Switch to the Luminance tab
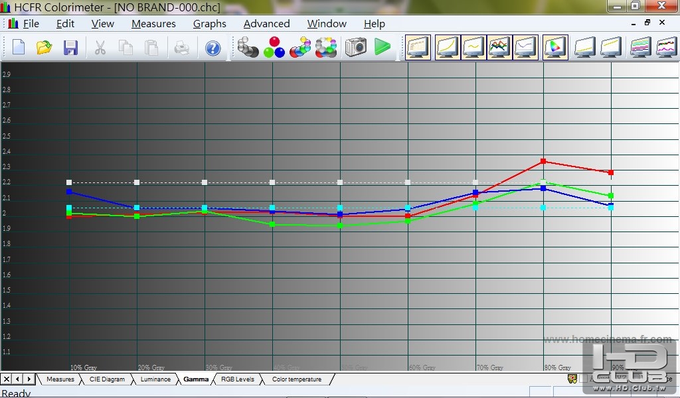The width and height of the screenshot is (680, 398). [155, 379]
